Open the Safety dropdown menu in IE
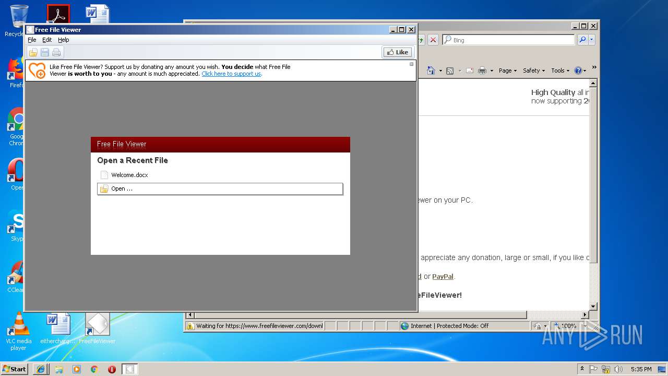This screenshot has height=376, width=668. [x=534, y=70]
